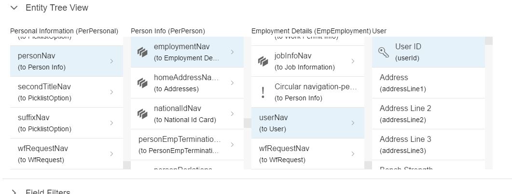
Task: Expand the Field Filters section
Action: [14, 192]
